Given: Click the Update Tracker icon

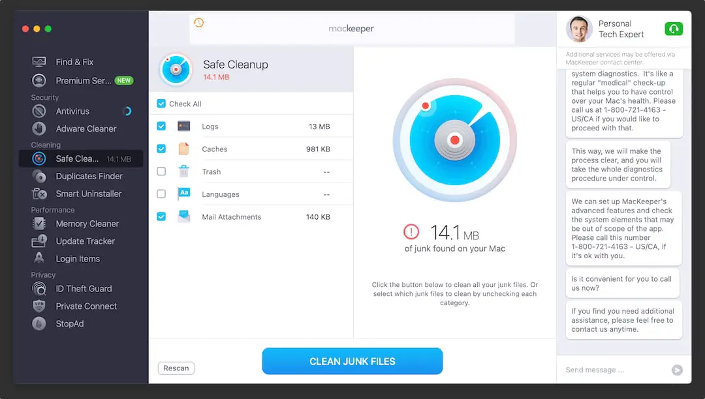Looking at the screenshot, I should pyautogui.click(x=39, y=241).
